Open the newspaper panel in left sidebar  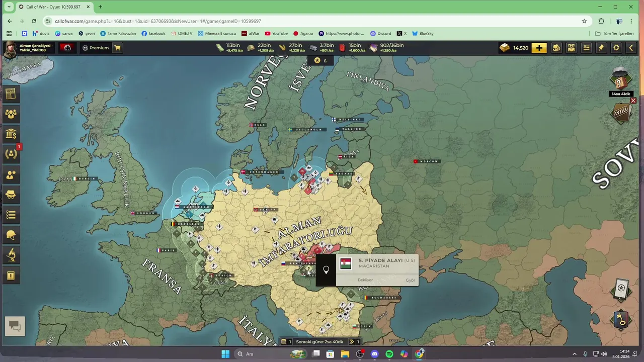11,94
